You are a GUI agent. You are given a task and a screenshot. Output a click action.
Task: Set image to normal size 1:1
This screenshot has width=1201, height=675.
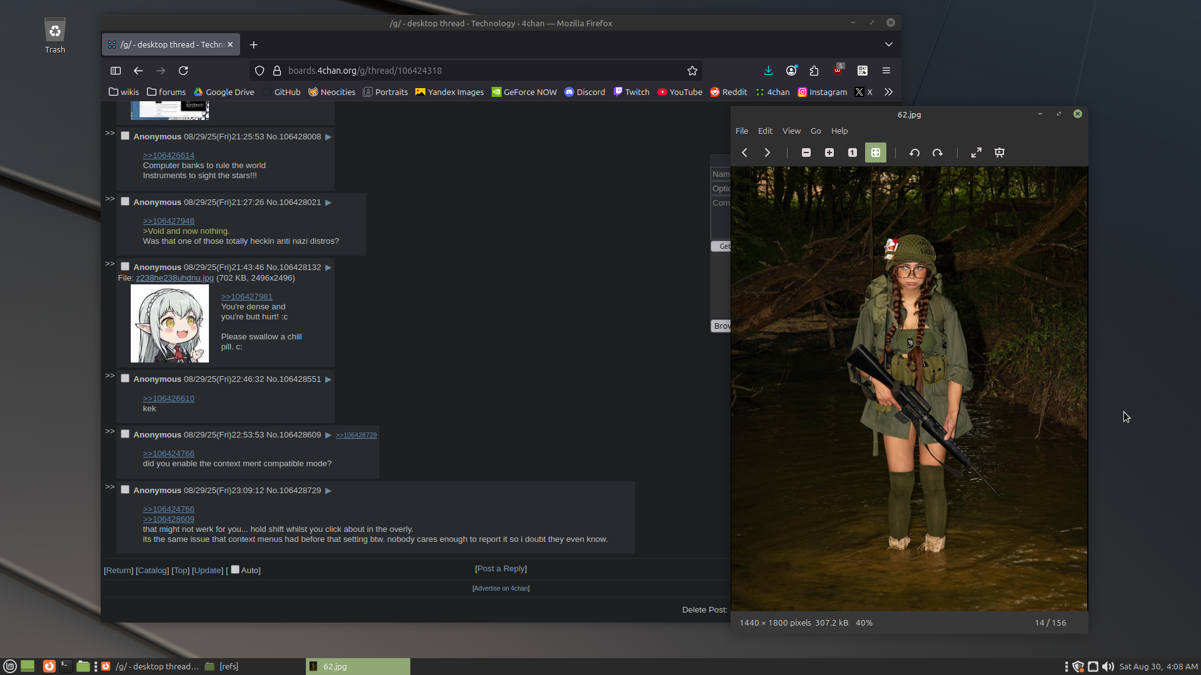pos(852,152)
